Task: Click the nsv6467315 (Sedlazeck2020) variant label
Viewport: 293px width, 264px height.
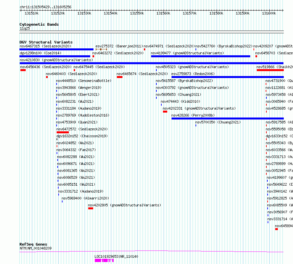Action: (45, 46)
